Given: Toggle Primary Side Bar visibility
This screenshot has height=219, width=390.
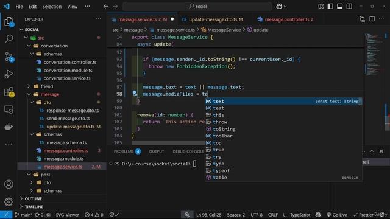Looking at the screenshot, I should pyautogui.click(x=330, y=6).
